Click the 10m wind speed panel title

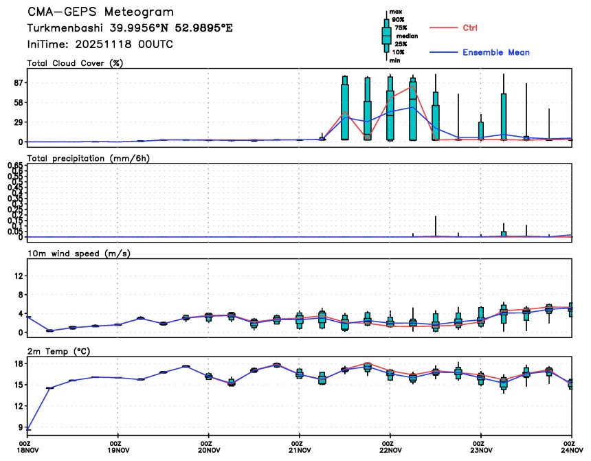[78, 254]
